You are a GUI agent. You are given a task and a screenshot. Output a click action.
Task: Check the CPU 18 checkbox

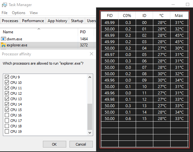[x=7, y=126]
